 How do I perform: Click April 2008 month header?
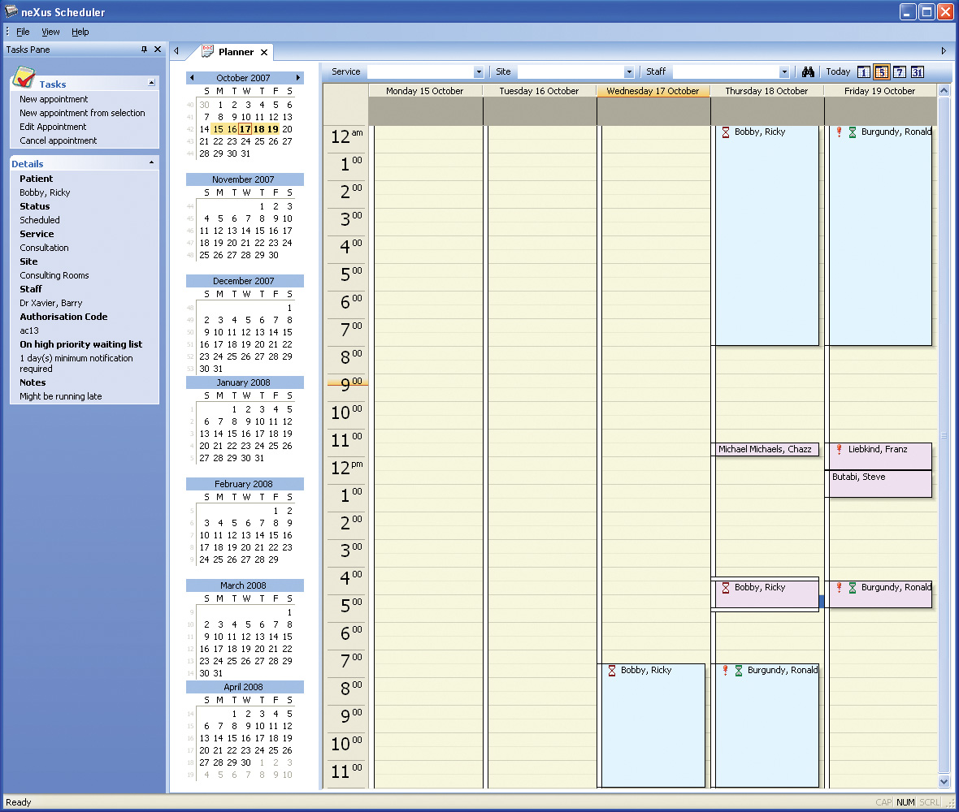coord(244,687)
